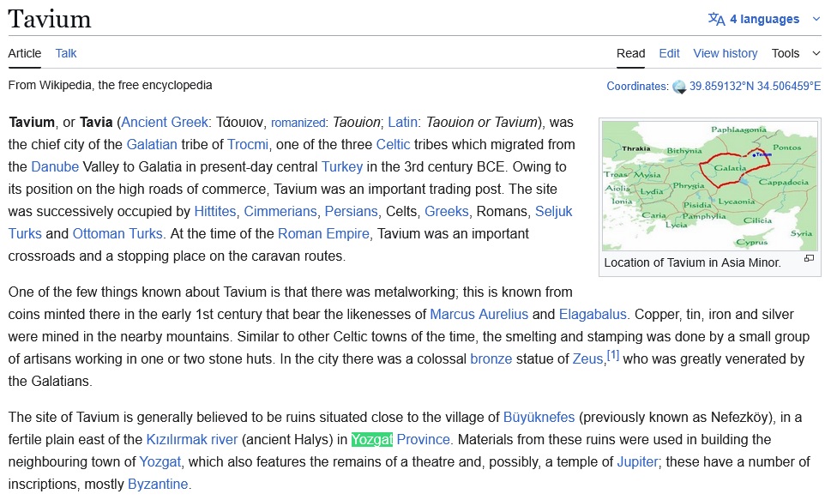Open the Galatian link
Image resolution: width=831 pixels, height=500 pixels.
(152, 145)
